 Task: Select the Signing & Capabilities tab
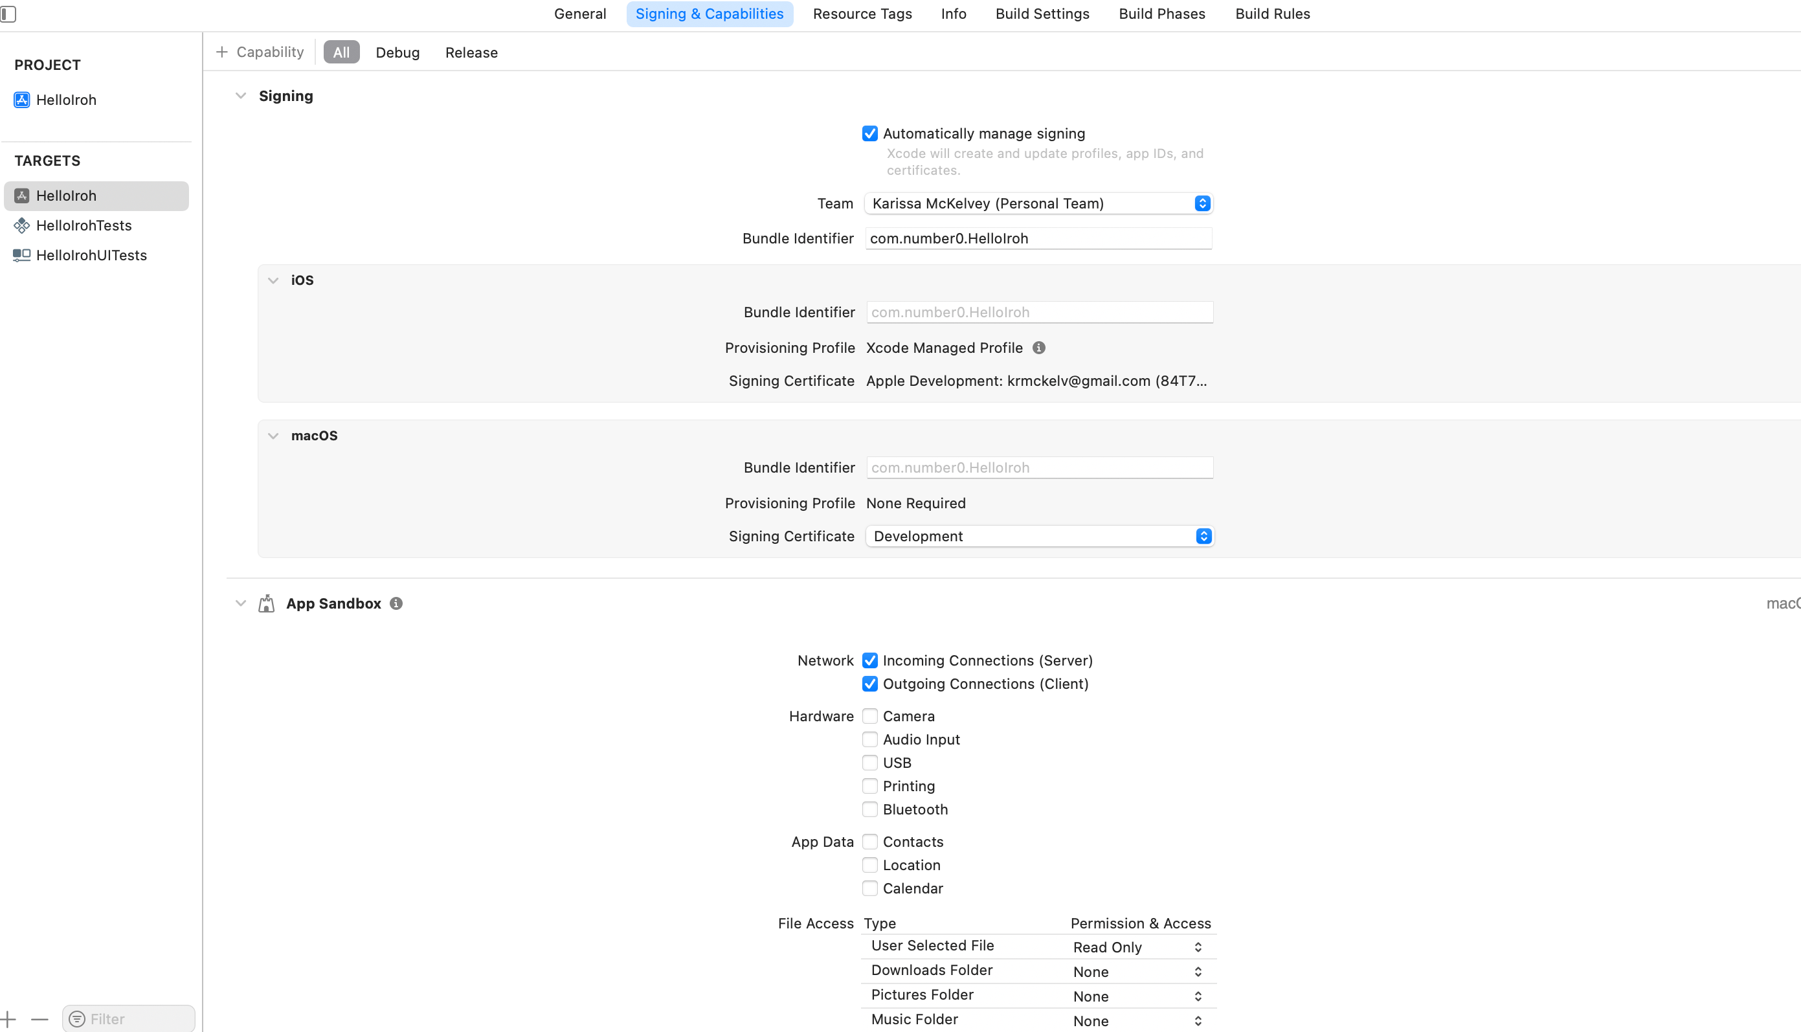(710, 14)
